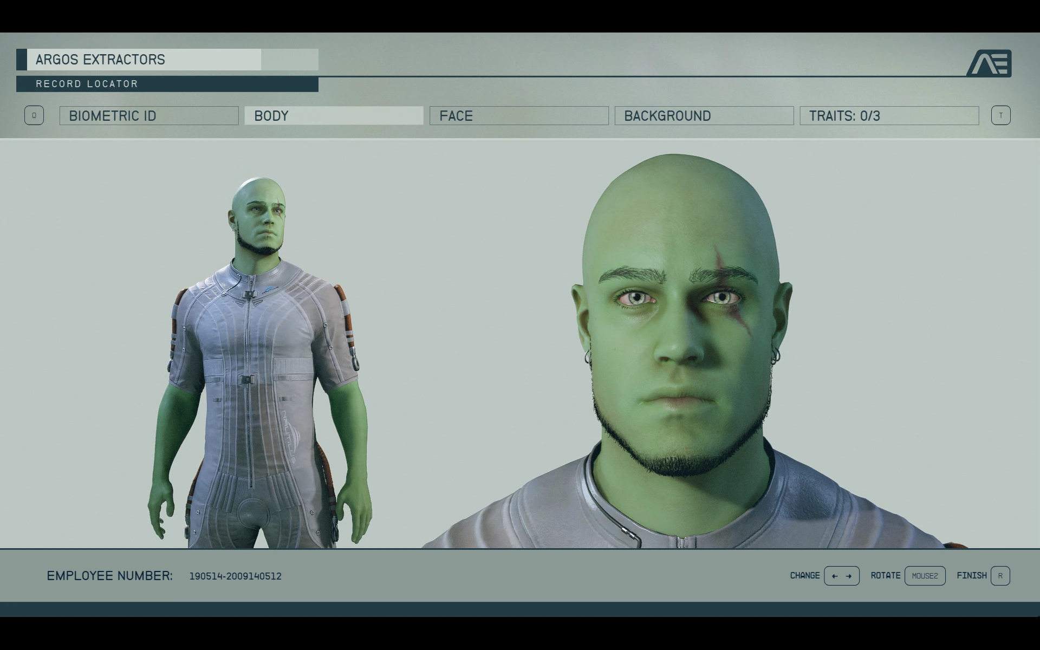Click the right arrow in Change control
Viewport: 1040px width, 650px height.
pyautogui.click(x=849, y=576)
